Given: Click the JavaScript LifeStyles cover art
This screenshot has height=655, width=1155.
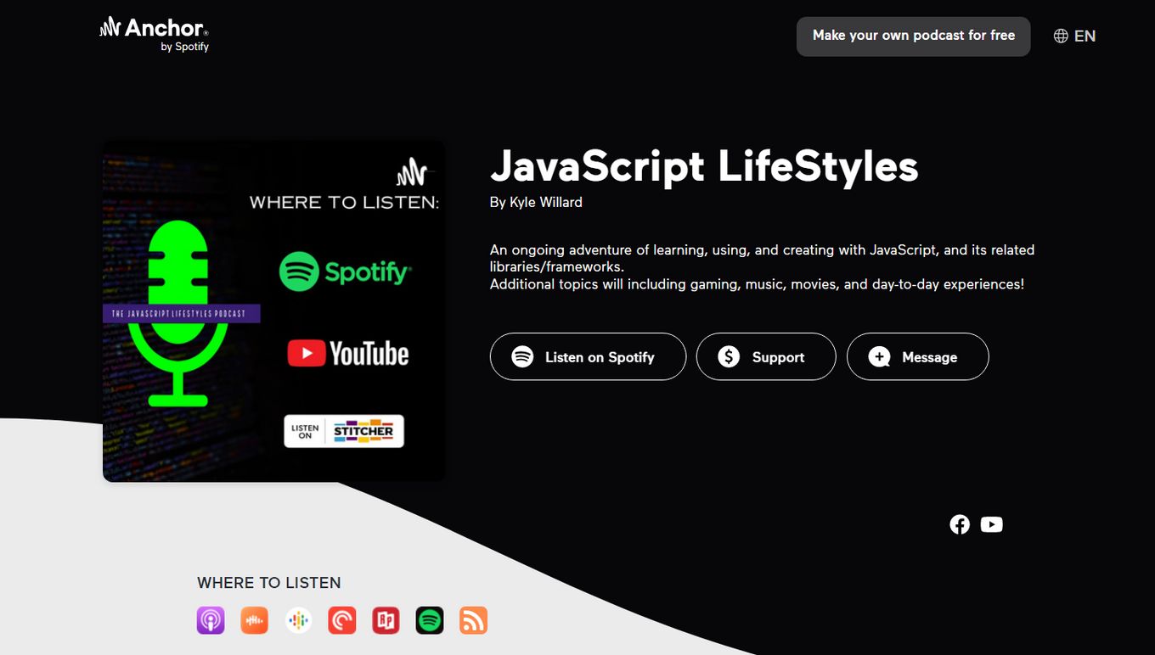Looking at the screenshot, I should 273,311.
